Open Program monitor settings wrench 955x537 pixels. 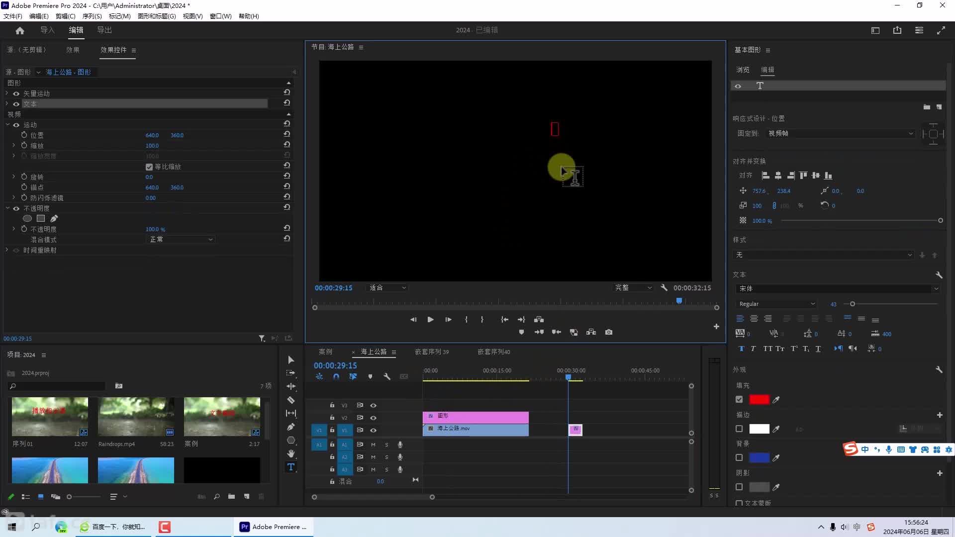coord(664,288)
